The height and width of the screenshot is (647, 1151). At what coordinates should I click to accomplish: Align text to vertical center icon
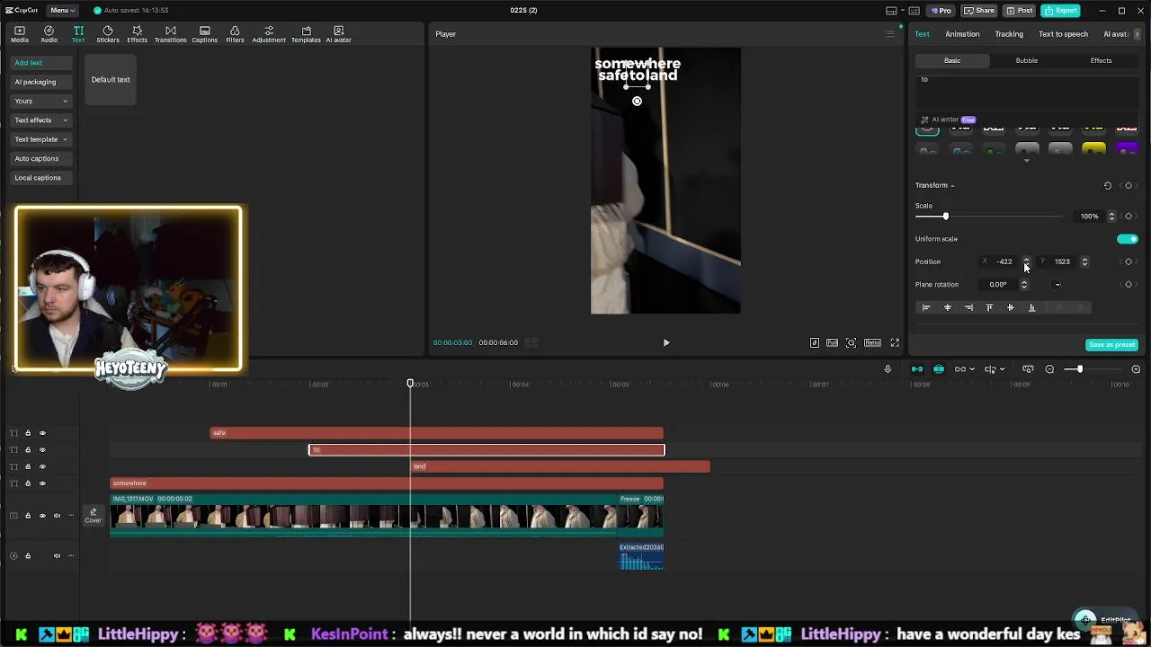1010,307
